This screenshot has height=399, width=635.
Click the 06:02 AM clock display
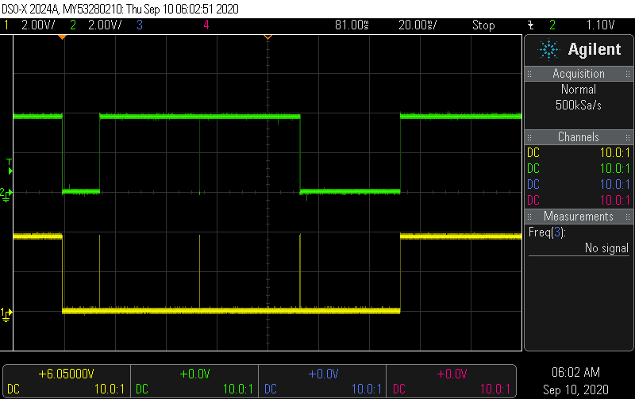tap(575, 372)
